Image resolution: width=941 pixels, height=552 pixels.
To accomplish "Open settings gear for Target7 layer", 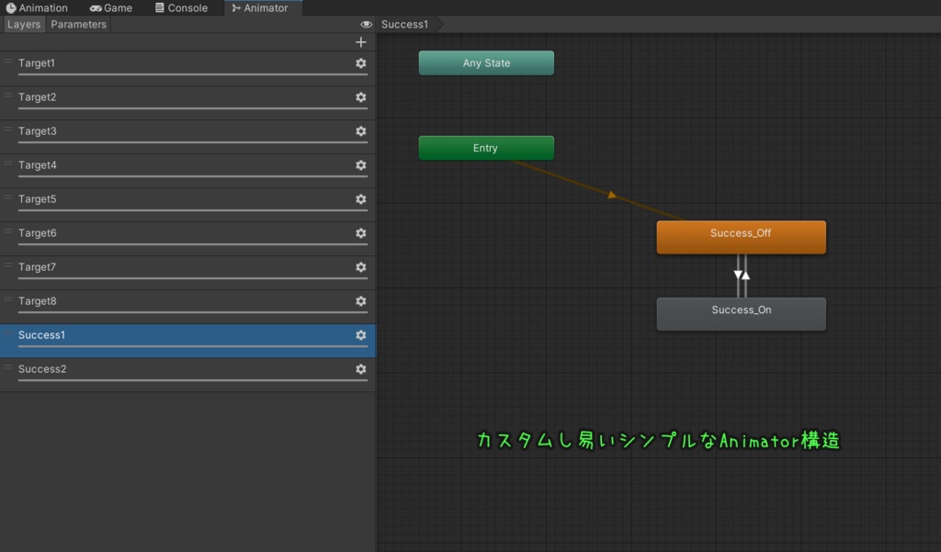I will pos(360,267).
